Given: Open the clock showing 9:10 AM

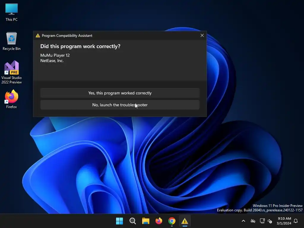Looking at the screenshot, I should coord(284,221).
